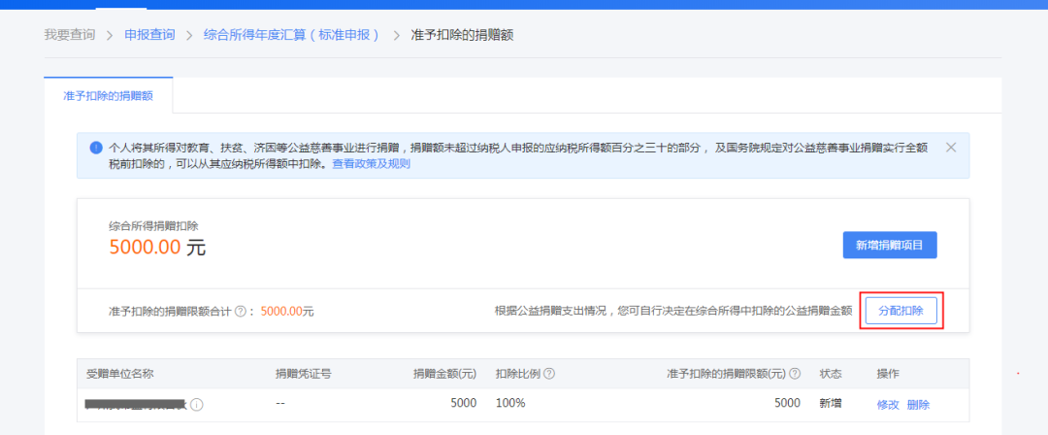This screenshot has width=1048, height=435.
Task: Open the 准予扣除的捐赠额 tab
Action: point(109,96)
